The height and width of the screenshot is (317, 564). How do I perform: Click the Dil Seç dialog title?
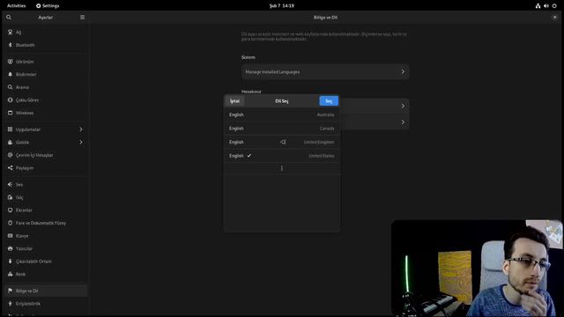tap(282, 101)
